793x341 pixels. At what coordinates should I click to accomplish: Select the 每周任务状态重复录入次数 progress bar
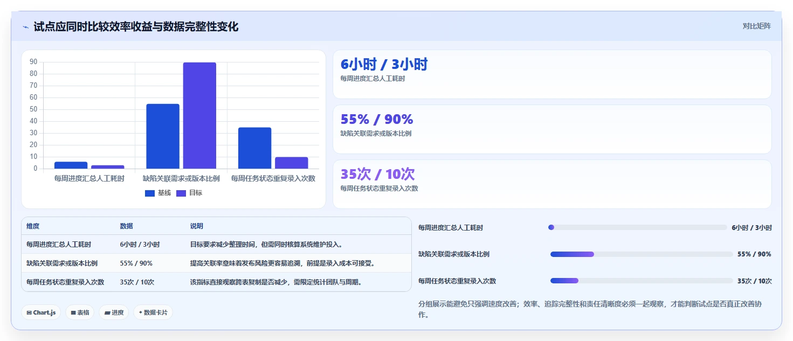641,281
